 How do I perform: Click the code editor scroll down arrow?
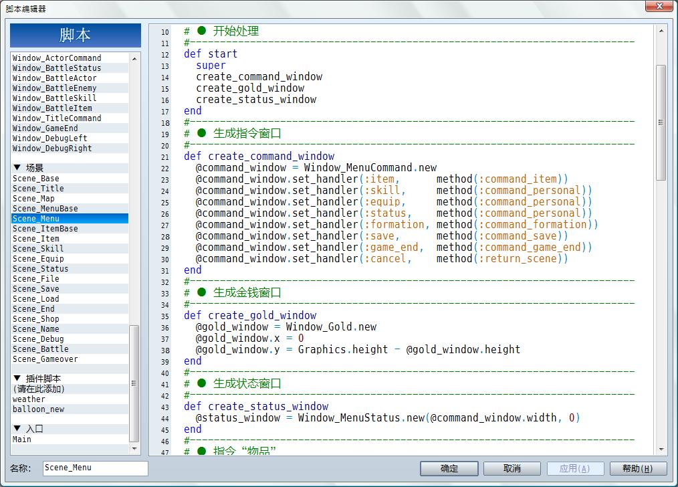661,450
